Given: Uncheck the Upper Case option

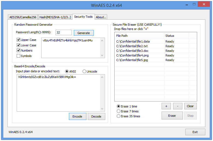Looking at the screenshot, I should point(18,40).
